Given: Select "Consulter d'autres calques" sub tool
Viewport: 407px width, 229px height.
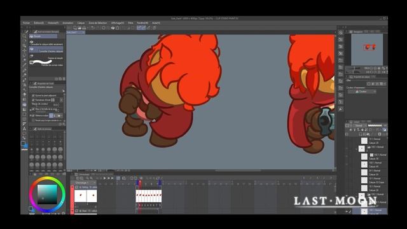Looking at the screenshot, I should point(46,50).
